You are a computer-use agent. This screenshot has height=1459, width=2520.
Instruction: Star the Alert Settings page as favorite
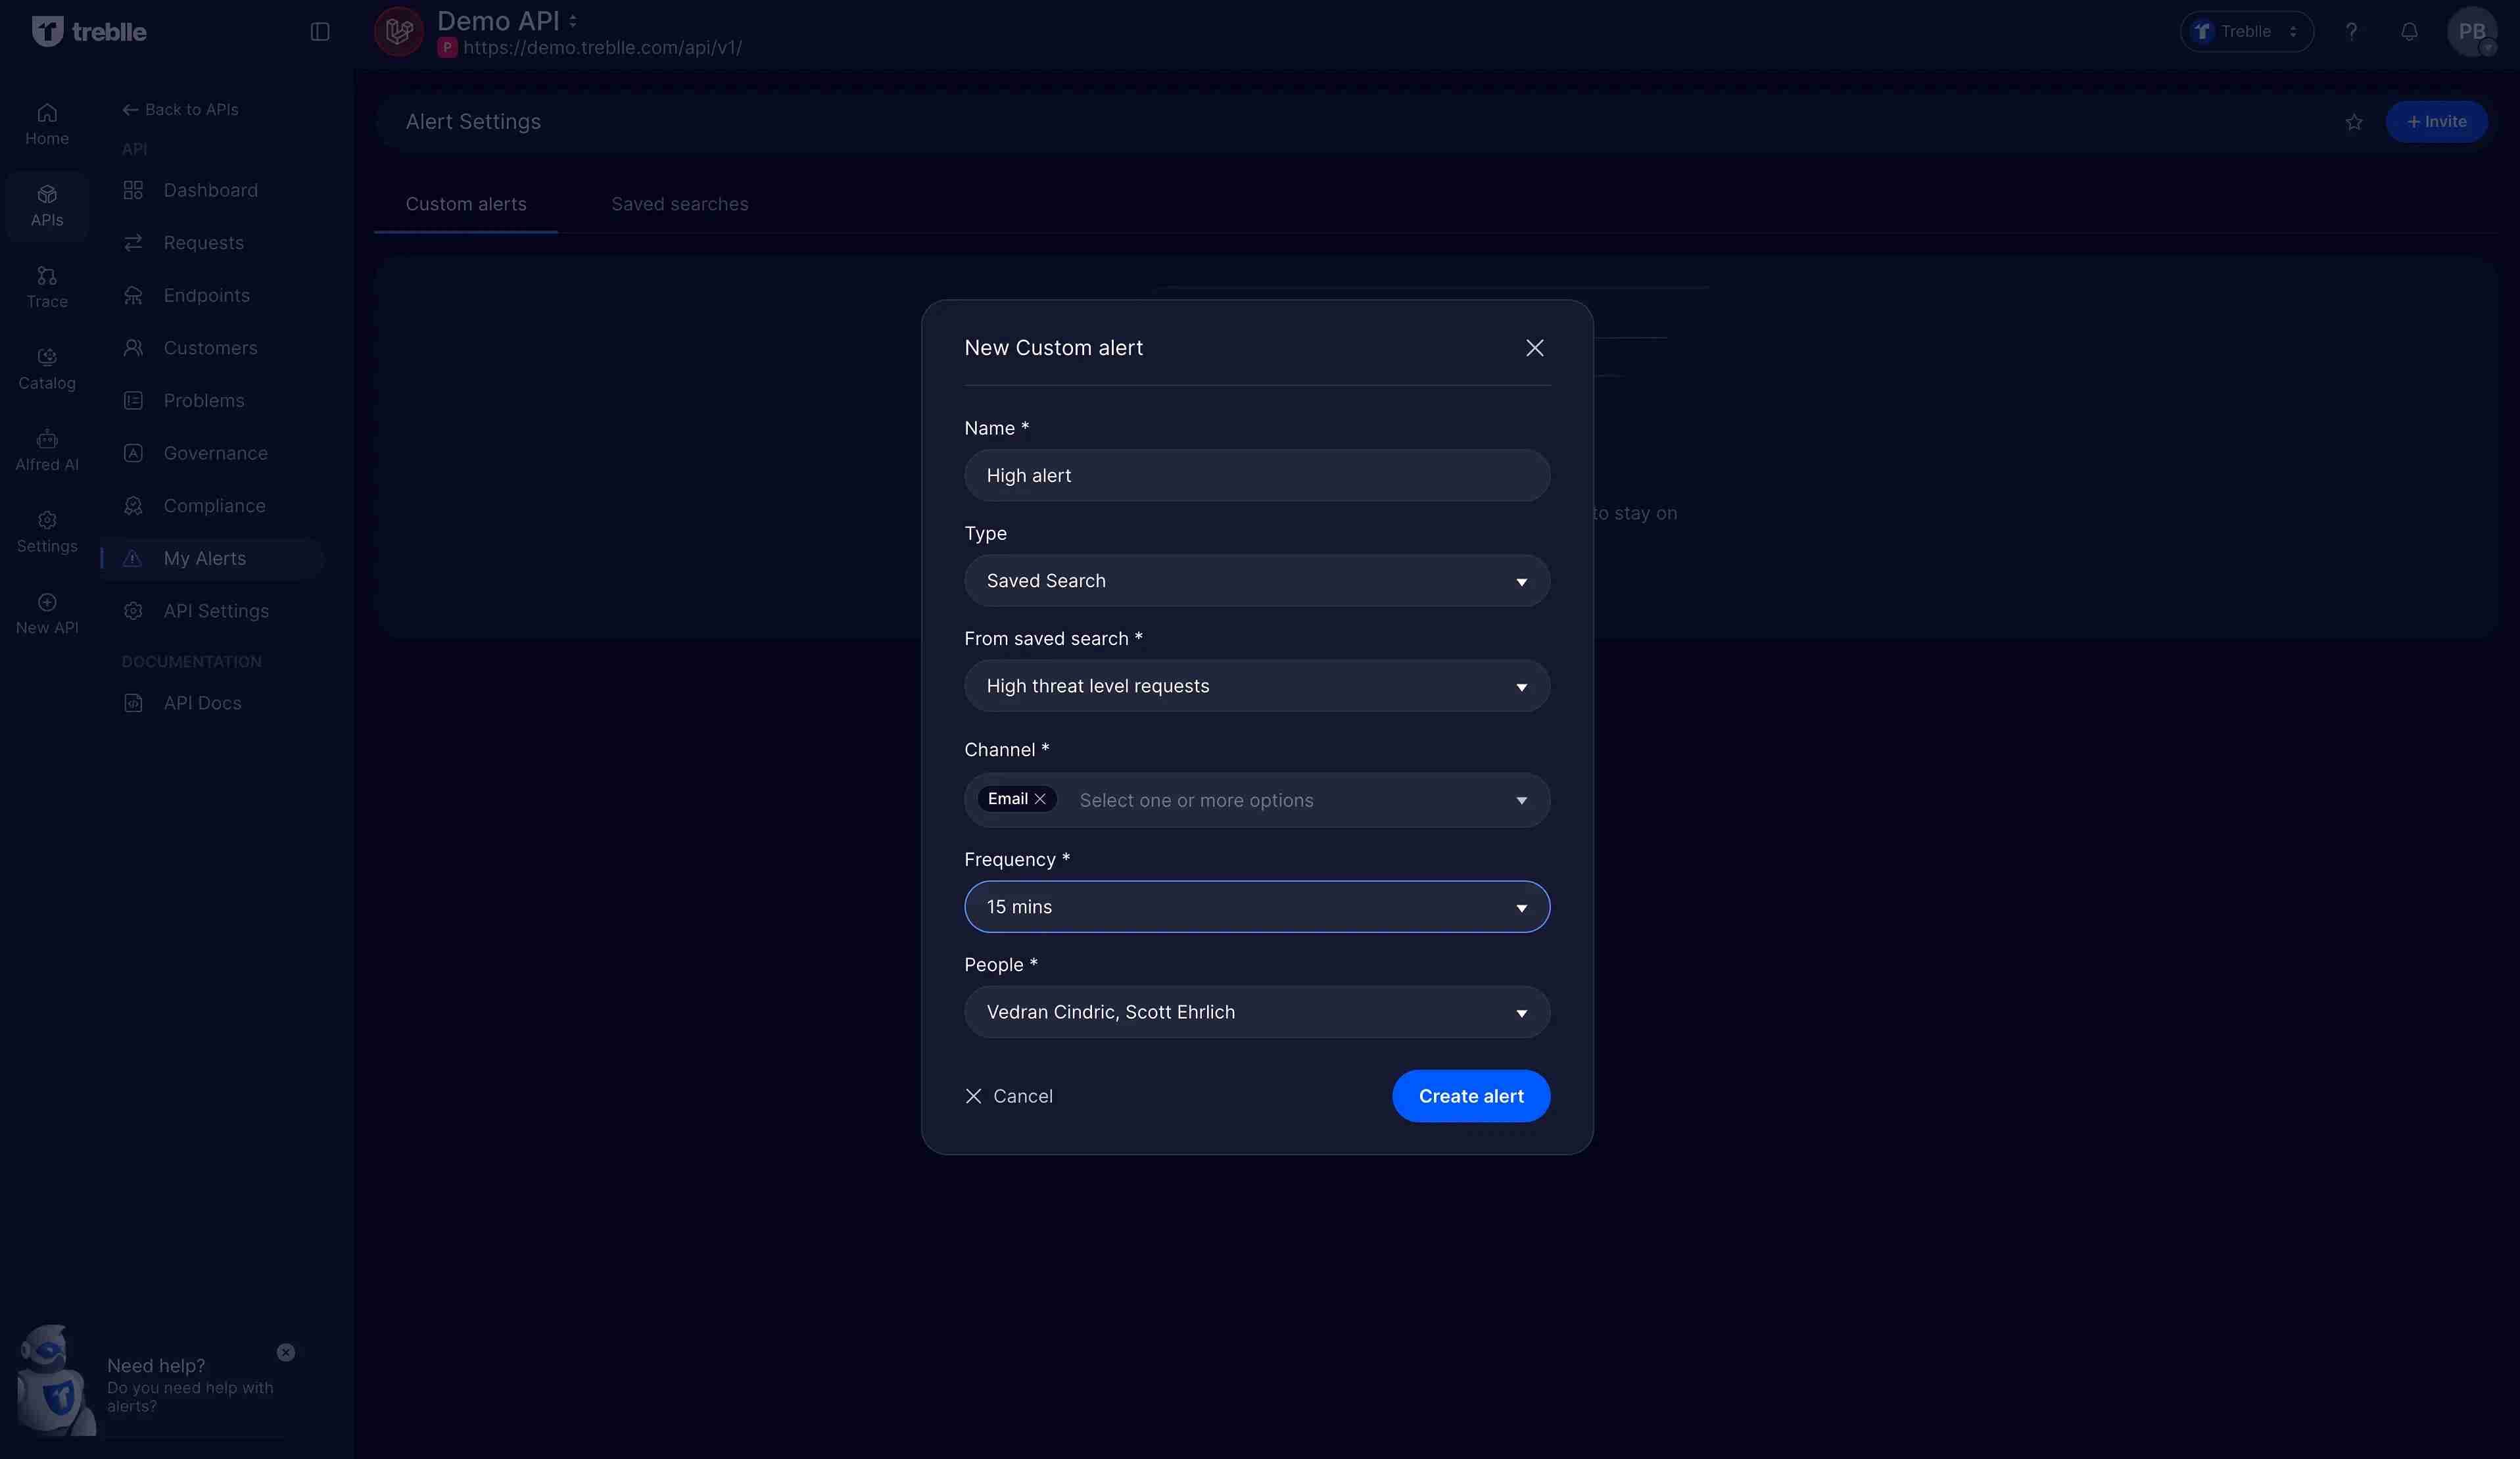[2354, 122]
